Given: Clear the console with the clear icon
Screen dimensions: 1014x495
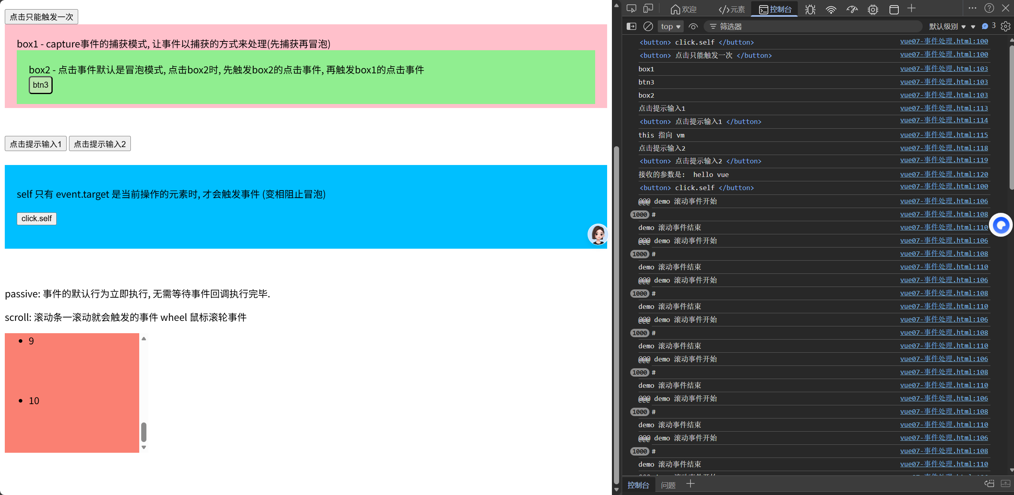Looking at the screenshot, I should (648, 26).
